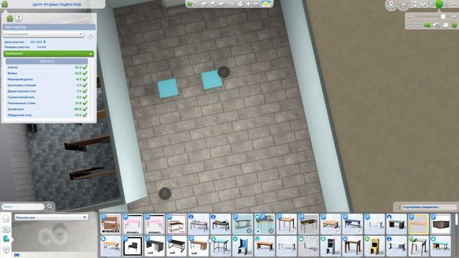Click the slider plus button
Screen dimensions: 459x258
coord(454,16)
